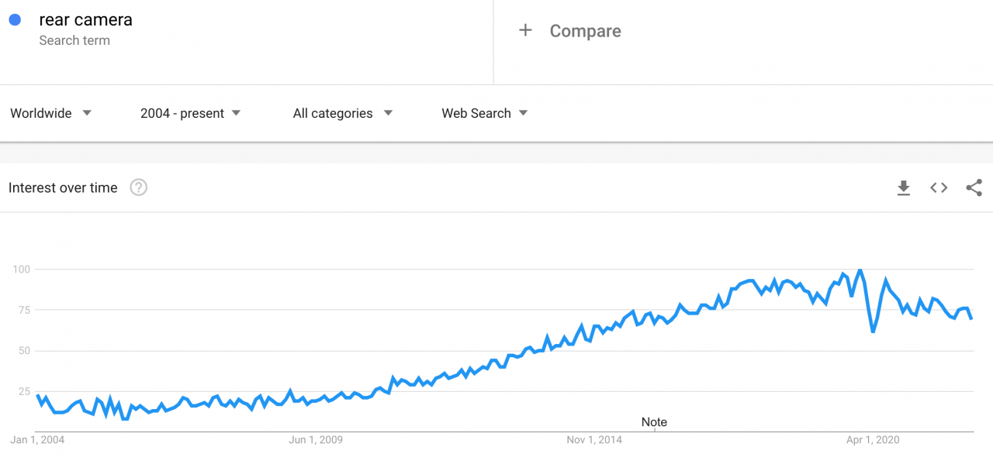Click the Jun 1, 2009 axis label

click(x=316, y=440)
